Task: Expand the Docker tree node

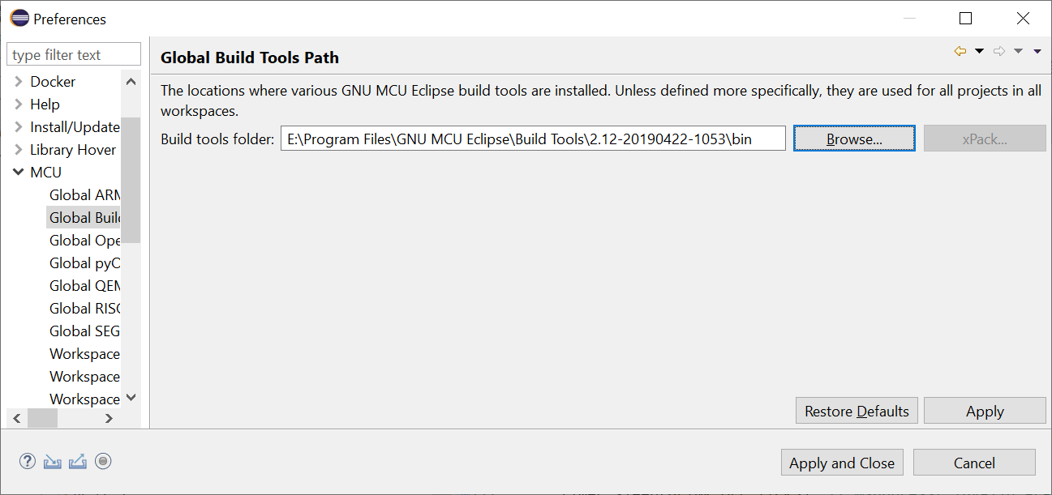Action: click(19, 82)
